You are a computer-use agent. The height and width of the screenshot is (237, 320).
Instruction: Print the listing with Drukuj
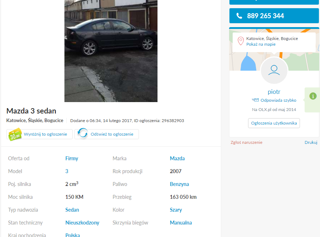(x=311, y=142)
